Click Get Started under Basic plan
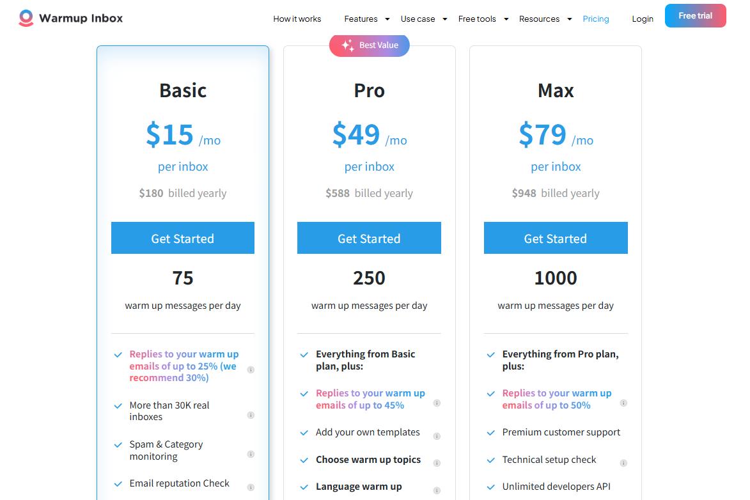This screenshot has width=750, height=500. (183, 238)
